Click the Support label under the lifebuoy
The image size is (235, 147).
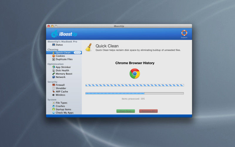[184, 38]
